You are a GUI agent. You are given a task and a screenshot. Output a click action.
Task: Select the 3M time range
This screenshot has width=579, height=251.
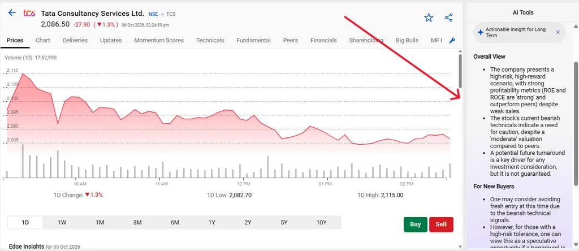click(137, 223)
